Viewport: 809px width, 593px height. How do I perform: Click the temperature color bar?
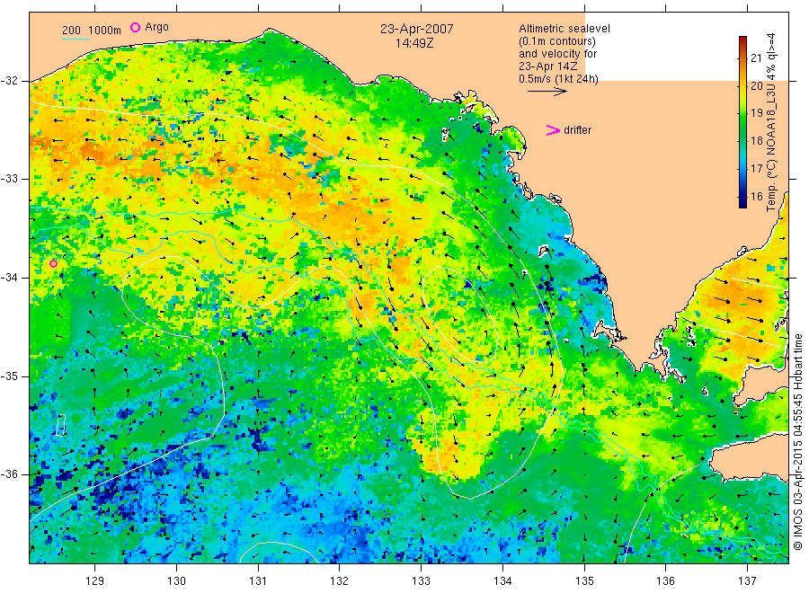tap(742, 122)
